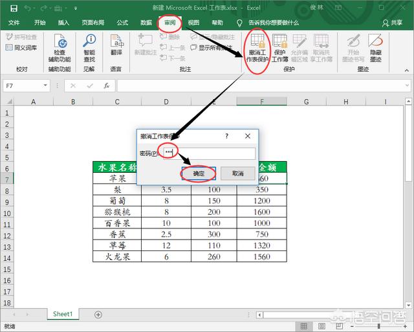Add a new sheet with plus button
Viewport: 414px width, 332px height.
[98, 314]
